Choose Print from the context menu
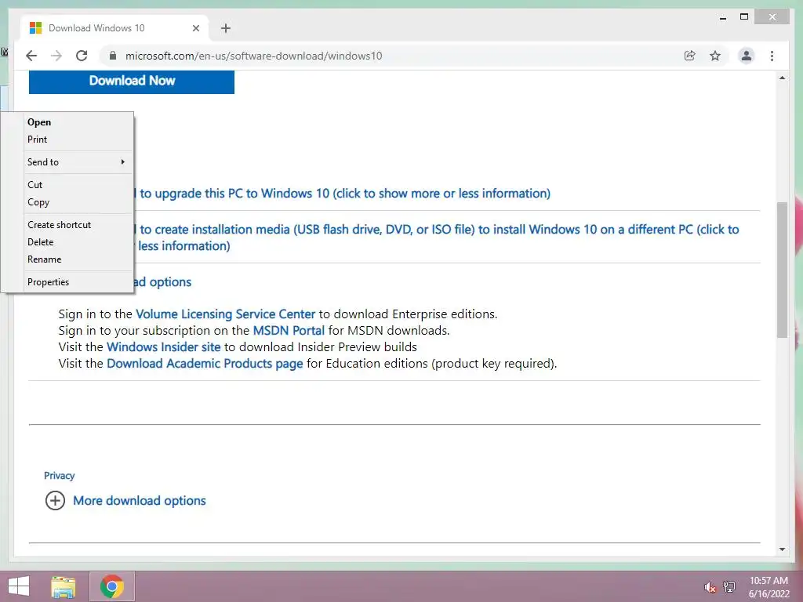Image resolution: width=803 pixels, height=602 pixels. (x=78, y=140)
